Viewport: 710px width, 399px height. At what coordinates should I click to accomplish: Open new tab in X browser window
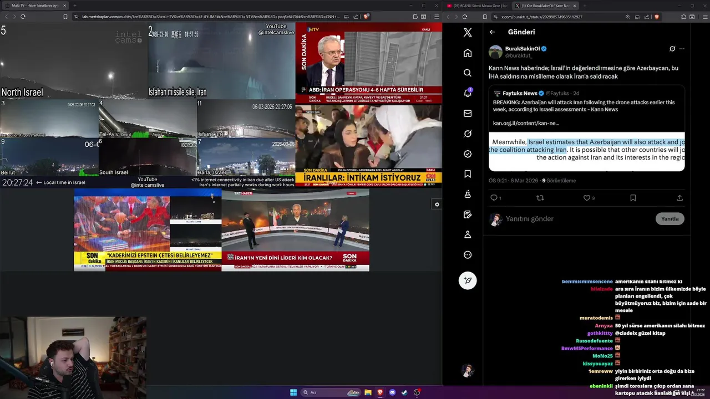coord(584,6)
